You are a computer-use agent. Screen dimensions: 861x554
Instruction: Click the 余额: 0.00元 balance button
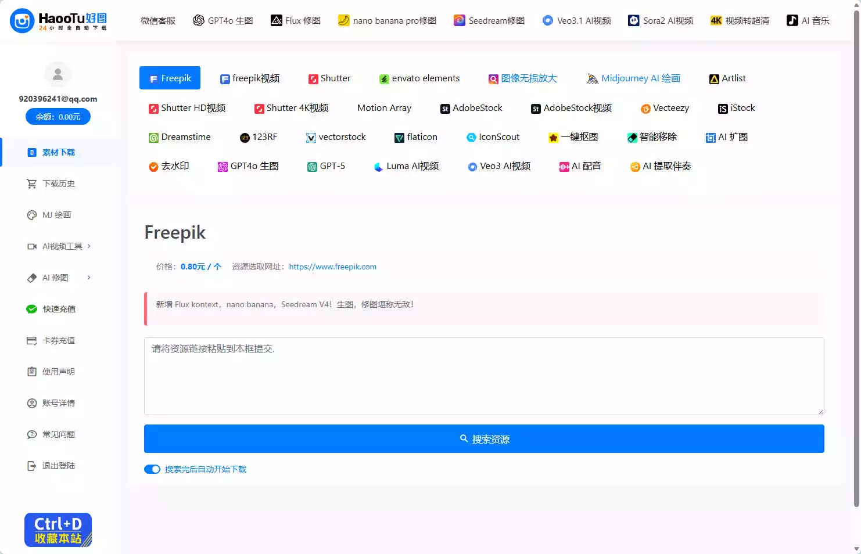click(58, 117)
